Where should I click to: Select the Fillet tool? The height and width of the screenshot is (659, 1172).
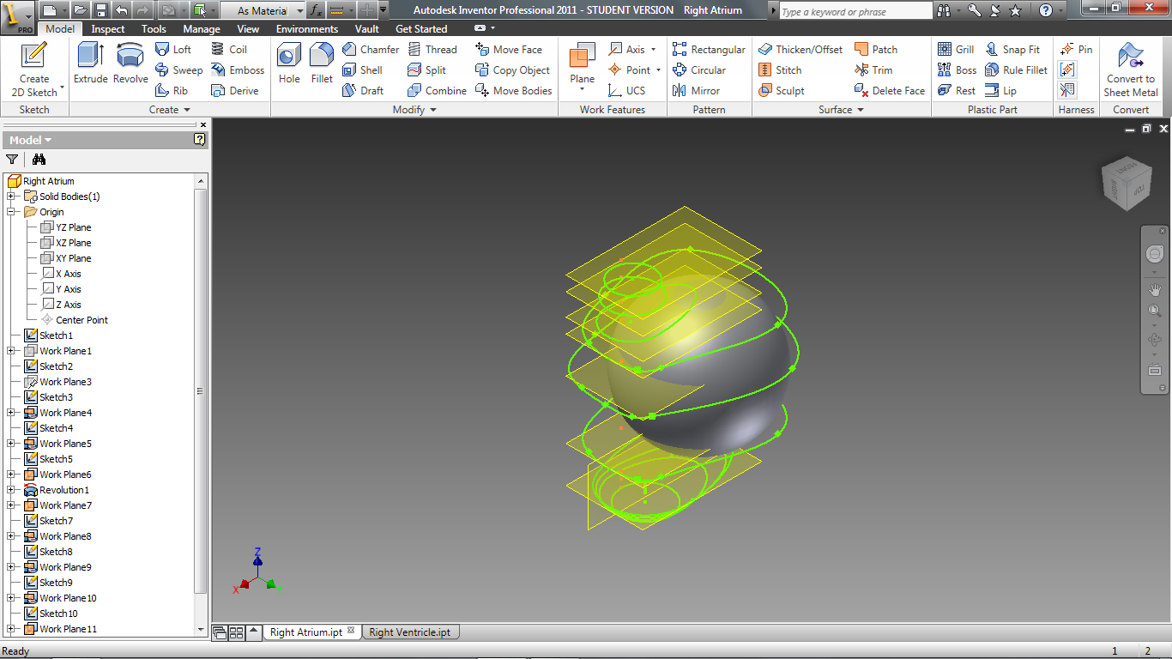click(x=322, y=64)
